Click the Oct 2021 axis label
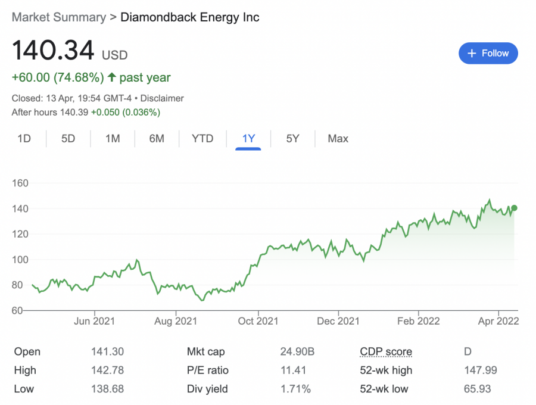Viewport: 536px width, 405px height. [258, 321]
